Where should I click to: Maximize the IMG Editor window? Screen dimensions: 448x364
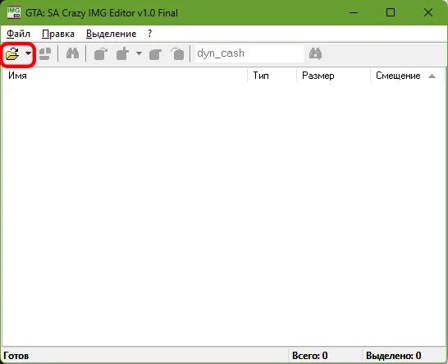pyautogui.click(x=391, y=12)
